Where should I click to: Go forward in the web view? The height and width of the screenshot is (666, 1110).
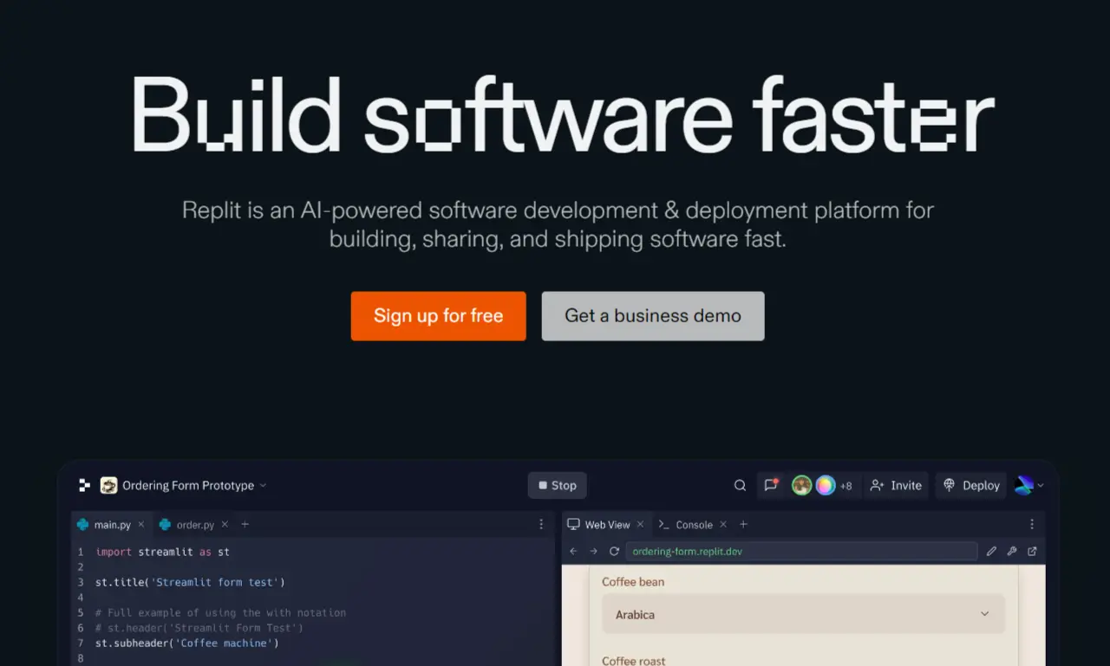pos(593,552)
